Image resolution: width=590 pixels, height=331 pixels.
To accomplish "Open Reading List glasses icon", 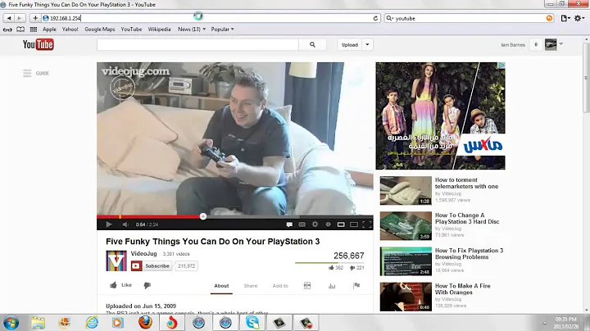I will [7, 29].
